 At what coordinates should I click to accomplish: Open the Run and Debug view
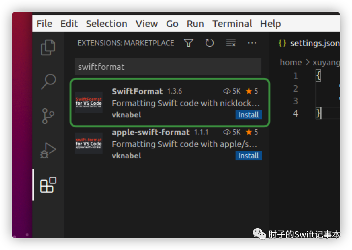click(x=48, y=150)
